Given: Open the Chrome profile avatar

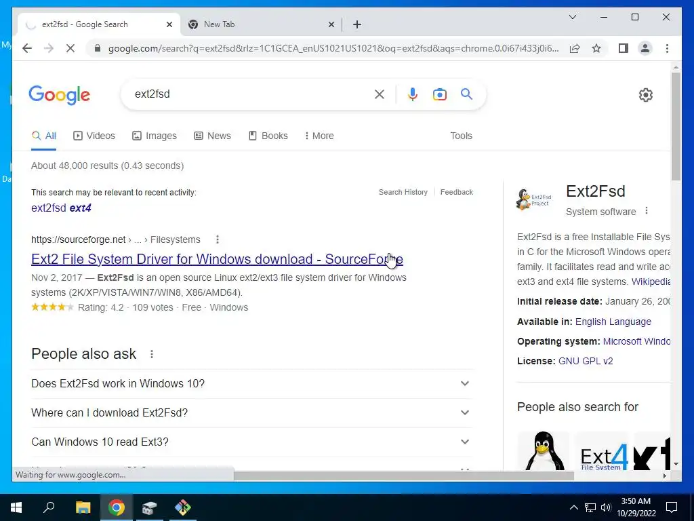Looking at the screenshot, I should pos(645,48).
